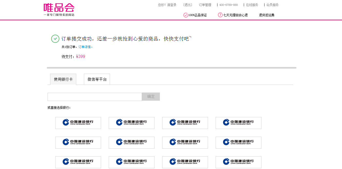342x169 pixels.
Task: Click the 400-6789-888 phone number
Action: tap(228, 5)
